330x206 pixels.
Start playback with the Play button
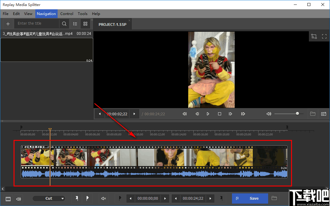(x=208, y=114)
